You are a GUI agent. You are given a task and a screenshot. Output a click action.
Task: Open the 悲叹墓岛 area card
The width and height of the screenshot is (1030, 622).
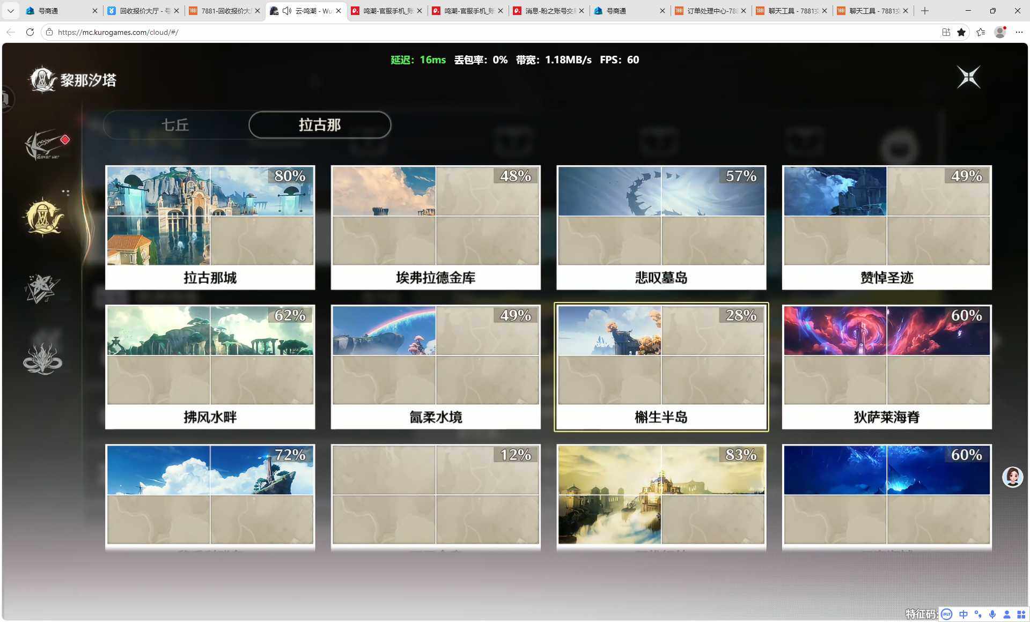click(661, 227)
